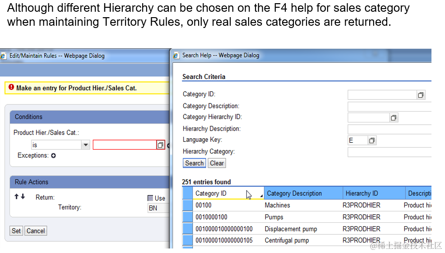Viewport: 445px width, 253px height.
Task: Add an exception with the plus icon
Action: 53,155
